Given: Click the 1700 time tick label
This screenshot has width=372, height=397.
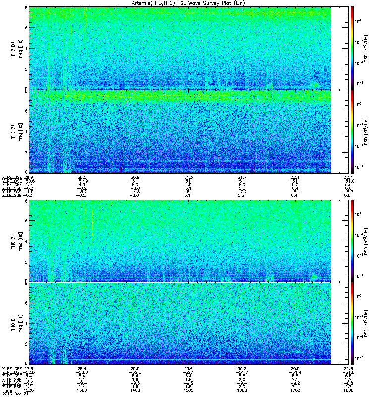Looking at the screenshot, I should click(295, 390).
